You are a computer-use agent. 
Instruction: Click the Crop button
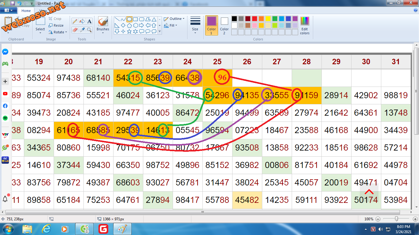point(55,19)
